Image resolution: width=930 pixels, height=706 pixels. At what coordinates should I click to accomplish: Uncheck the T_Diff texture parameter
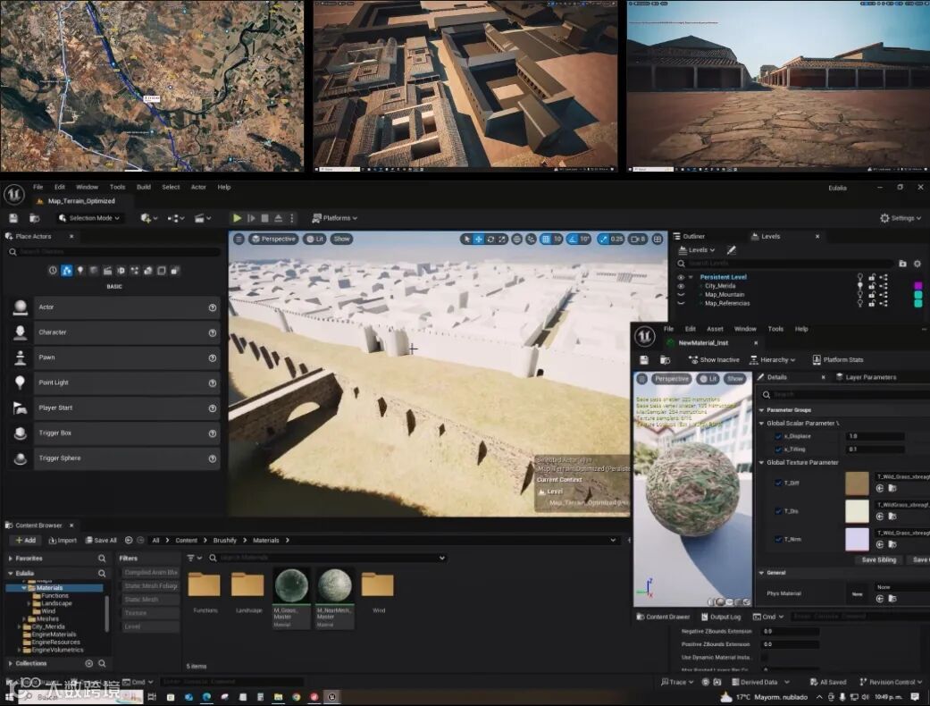(778, 483)
